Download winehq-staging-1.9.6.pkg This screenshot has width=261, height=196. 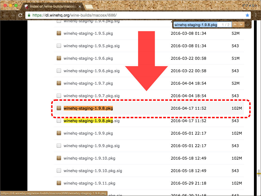(x=88, y=58)
